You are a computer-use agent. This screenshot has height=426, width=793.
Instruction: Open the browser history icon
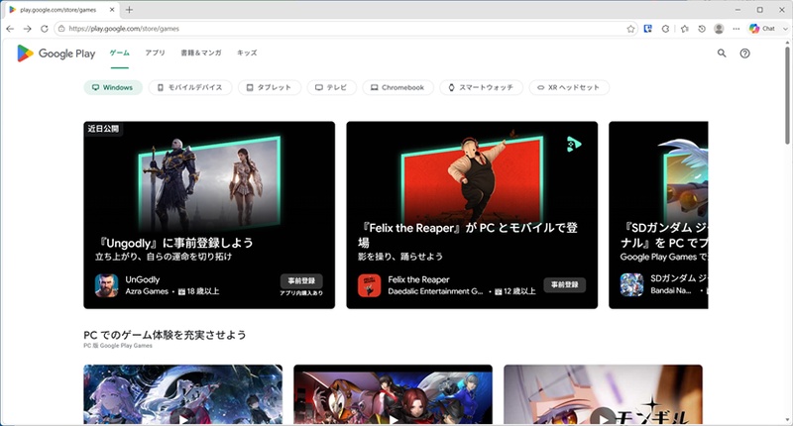pyautogui.click(x=702, y=29)
